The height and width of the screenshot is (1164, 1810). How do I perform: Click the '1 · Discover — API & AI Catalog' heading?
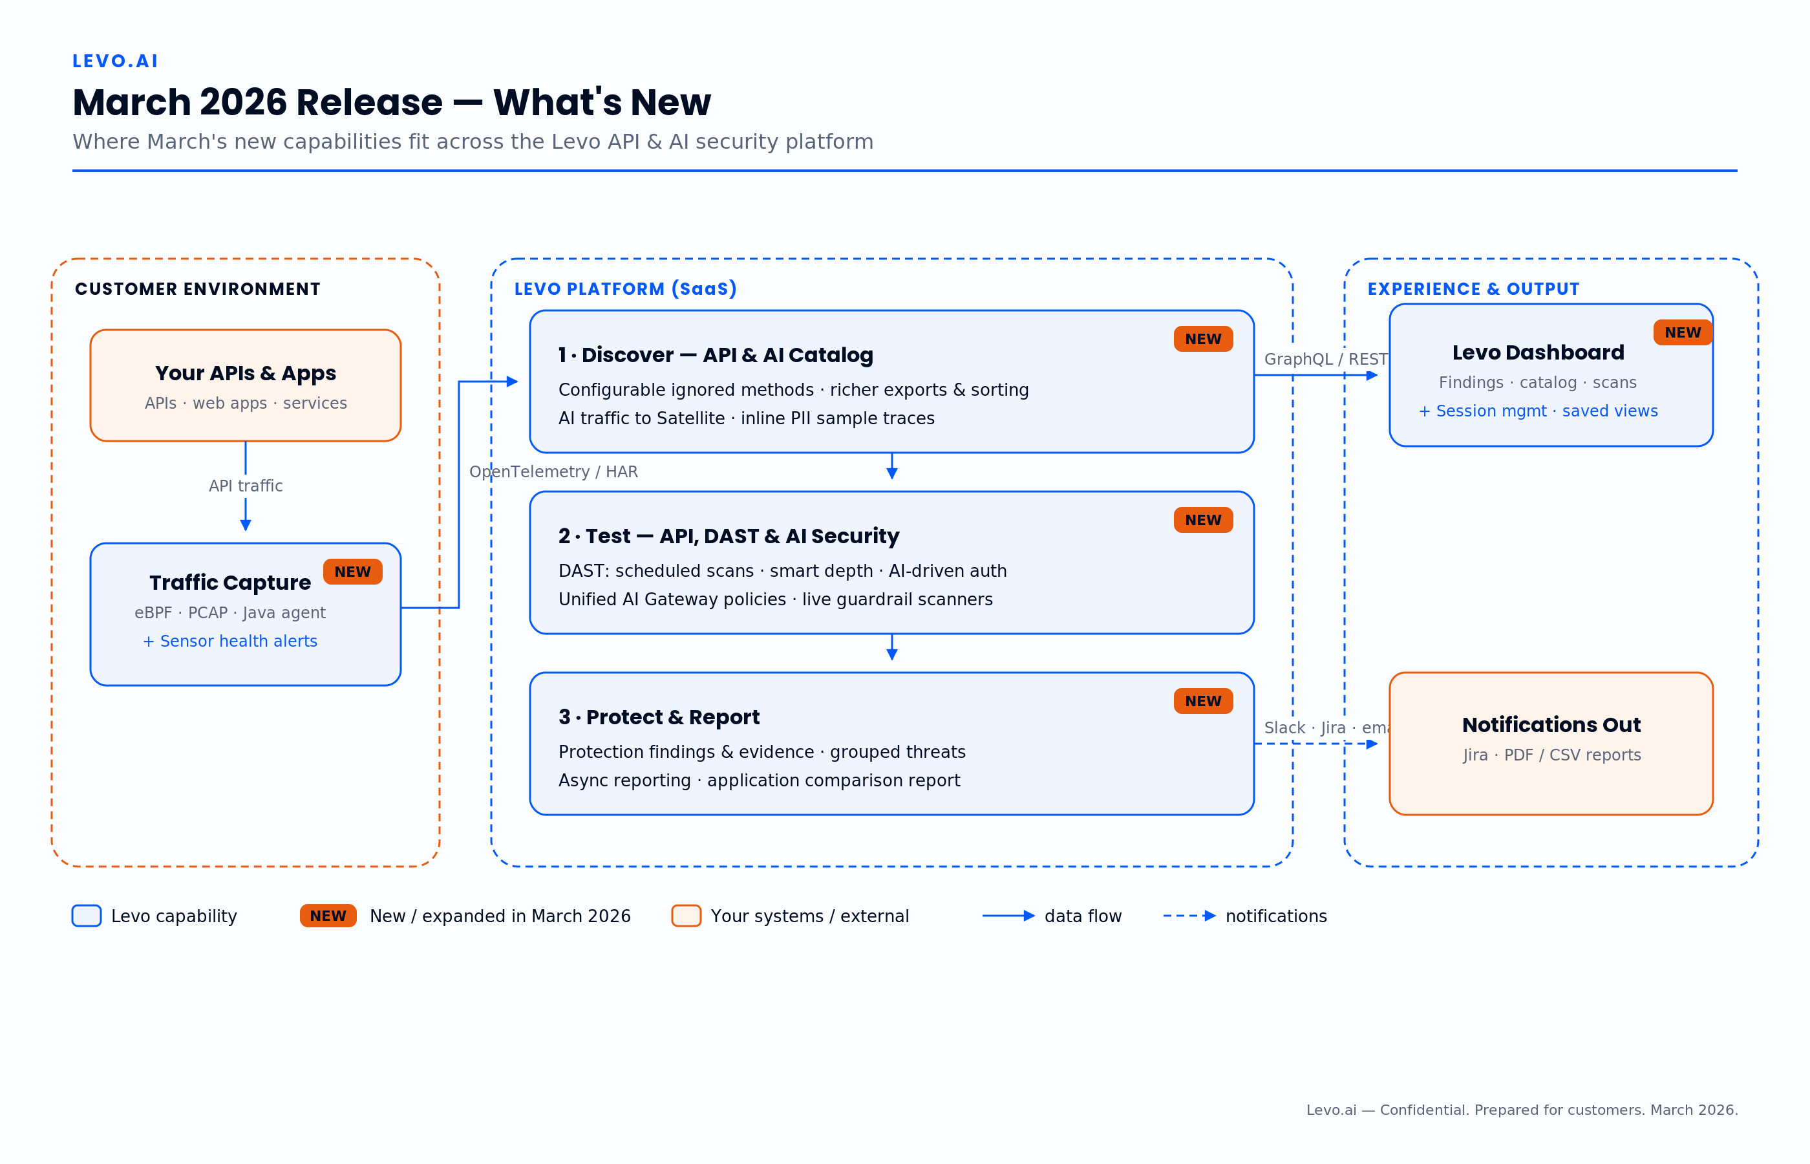(716, 355)
